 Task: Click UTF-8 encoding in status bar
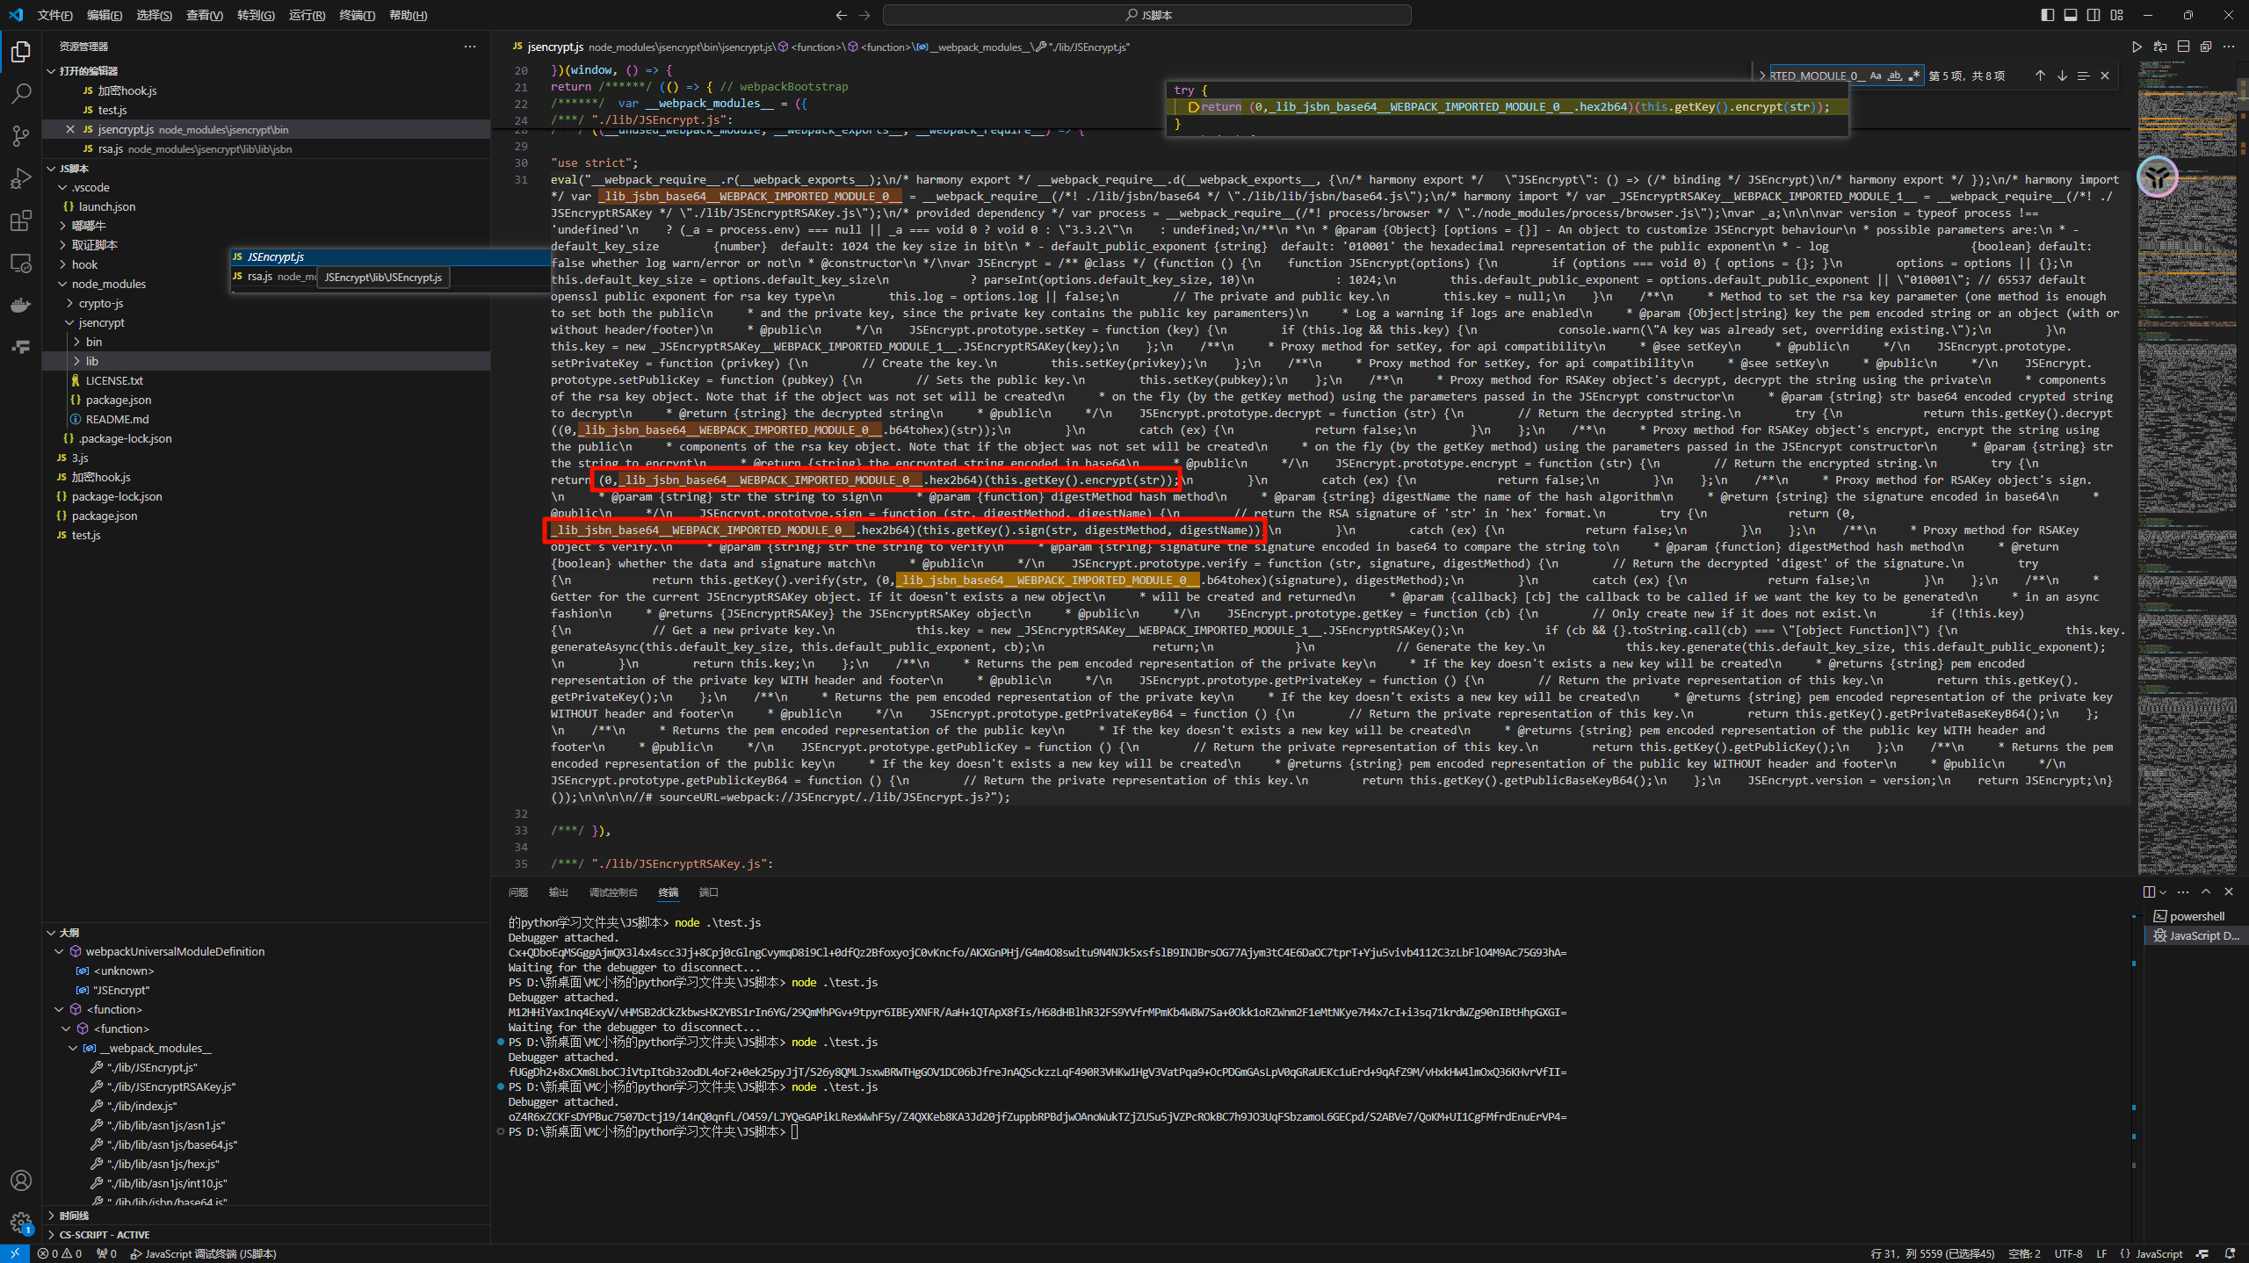(2068, 1253)
